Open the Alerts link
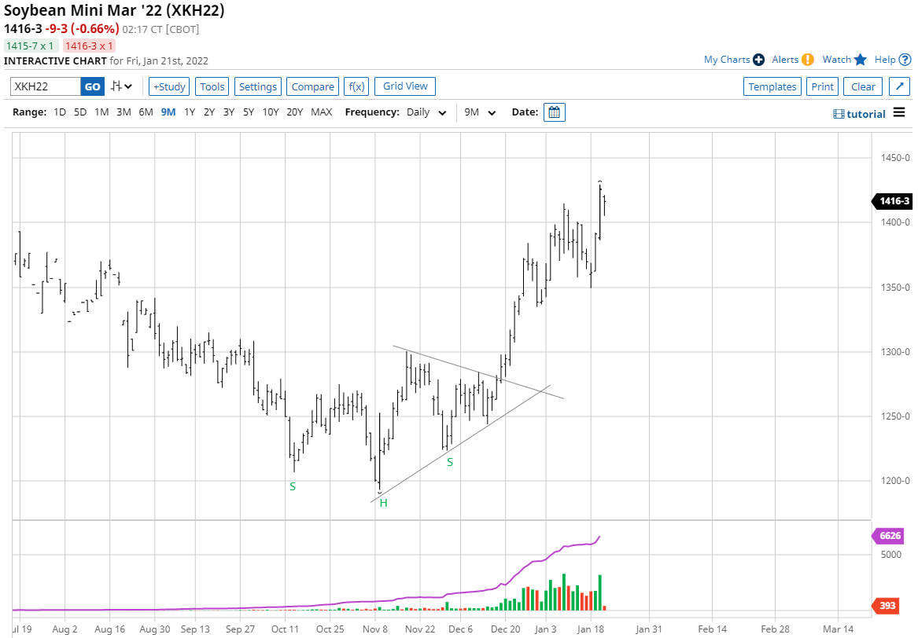 [x=785, y=60]
